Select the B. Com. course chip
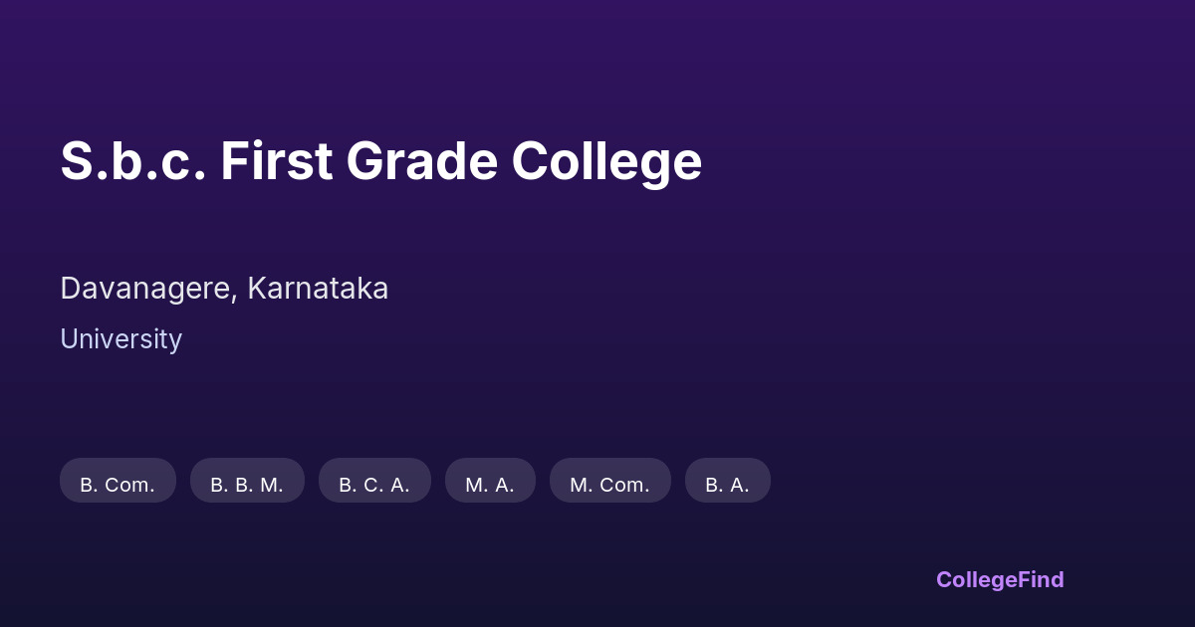The width and height of the screenshot is (1195, 627). coord(118,482)
